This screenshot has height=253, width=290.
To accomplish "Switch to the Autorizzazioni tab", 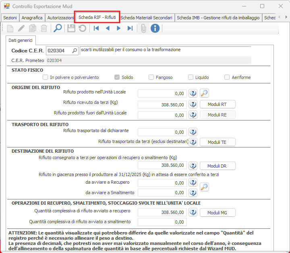I will [60, 18].
